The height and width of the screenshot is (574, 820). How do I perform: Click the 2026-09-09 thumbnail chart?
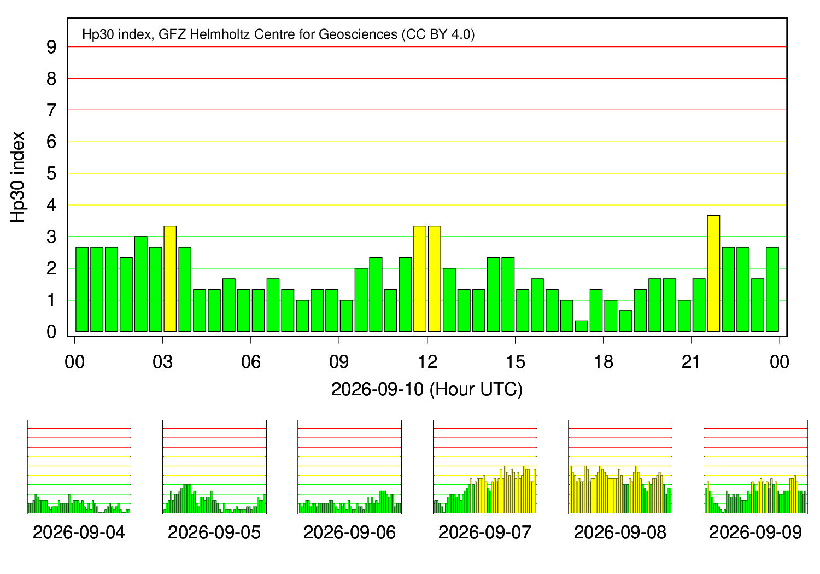click(x=755, y=467)
